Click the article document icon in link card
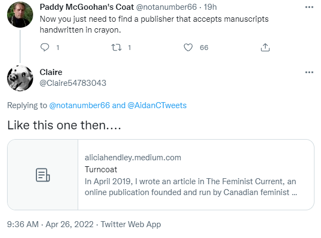The image size is (321, 238). point(43,175)
